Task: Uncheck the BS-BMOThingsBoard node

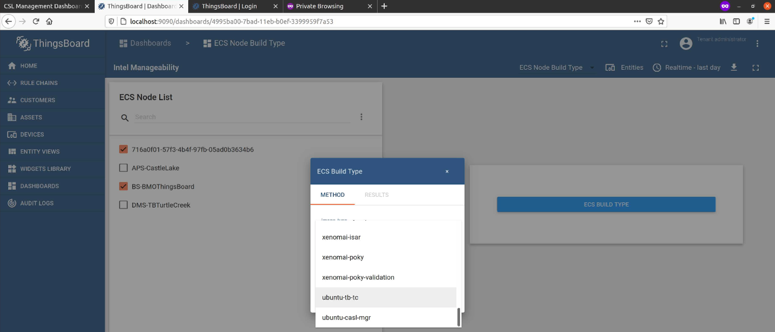Action: (x=123, y=187)
